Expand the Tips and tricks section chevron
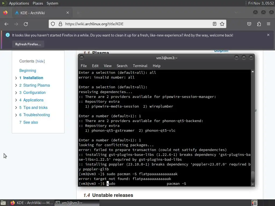 [16, 108]
